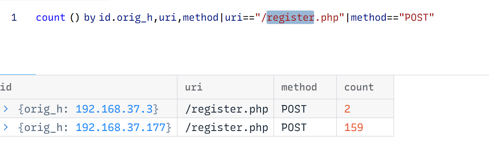Sort by the method column header

(x=299, y=87)
